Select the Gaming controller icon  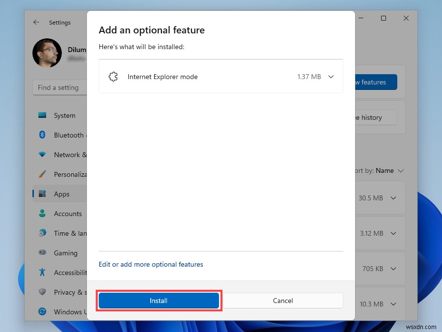(42, 253)
